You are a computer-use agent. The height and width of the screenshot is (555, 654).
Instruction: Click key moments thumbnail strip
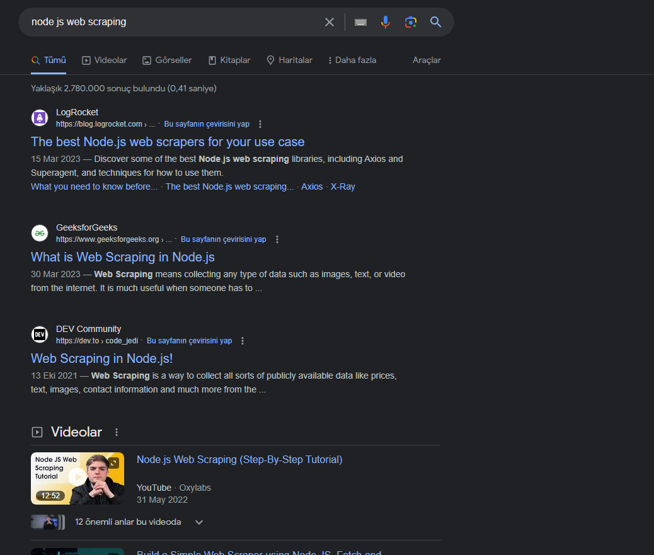pyautogui.click(x=48, y=522)
